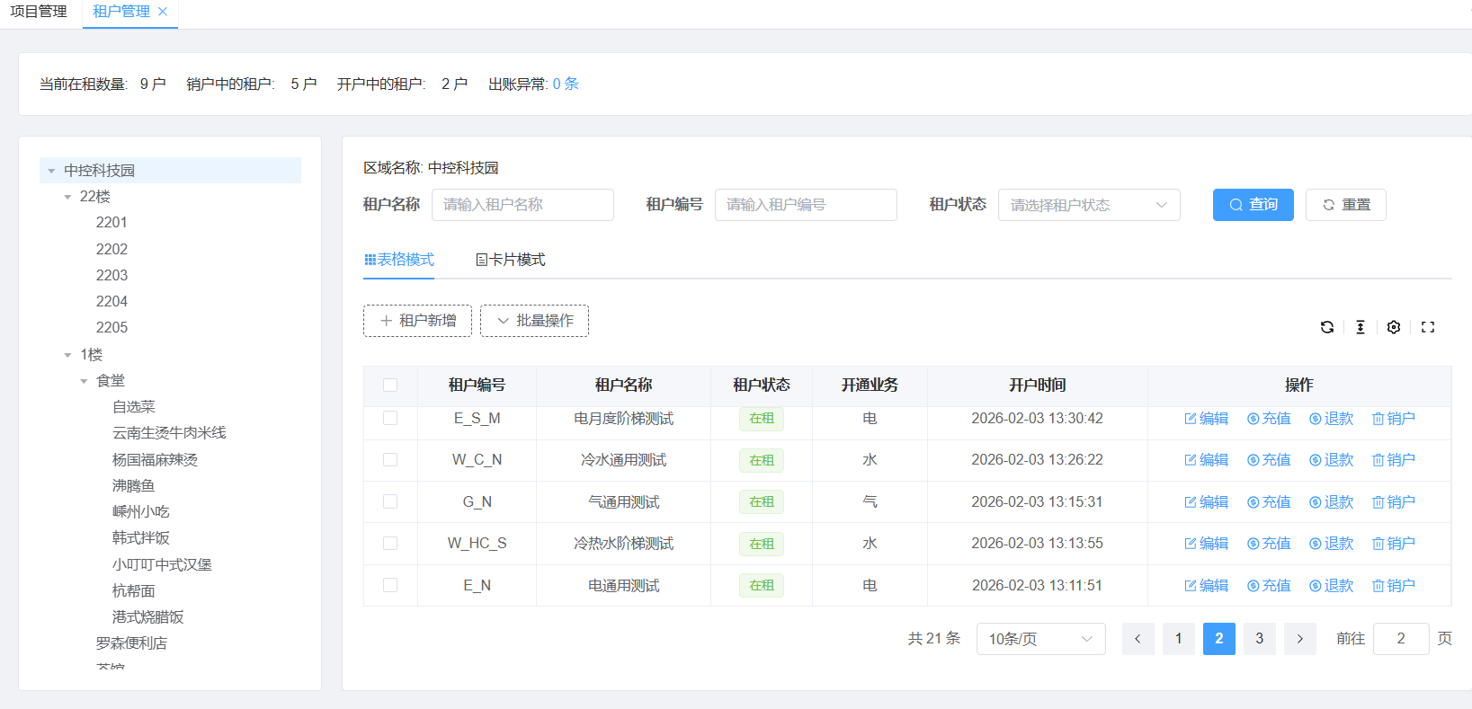Collapse the 中控科技园 tree node

click(x=51, y=171)
